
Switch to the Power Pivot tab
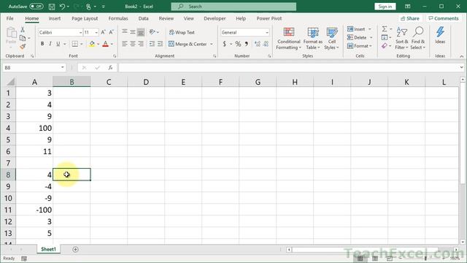point(269,18)
